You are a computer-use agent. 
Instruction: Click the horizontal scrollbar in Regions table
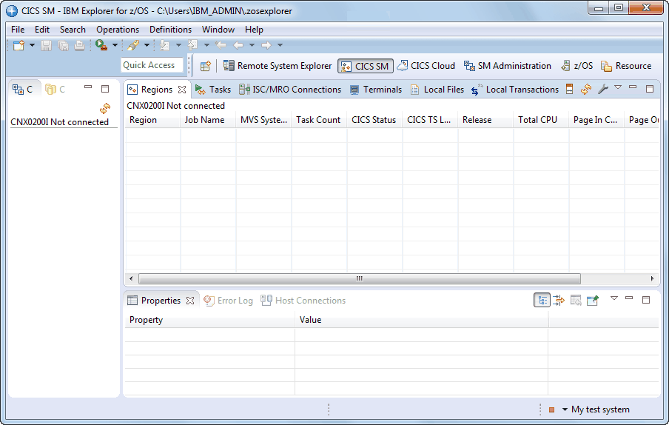click(x=359, y=279)
